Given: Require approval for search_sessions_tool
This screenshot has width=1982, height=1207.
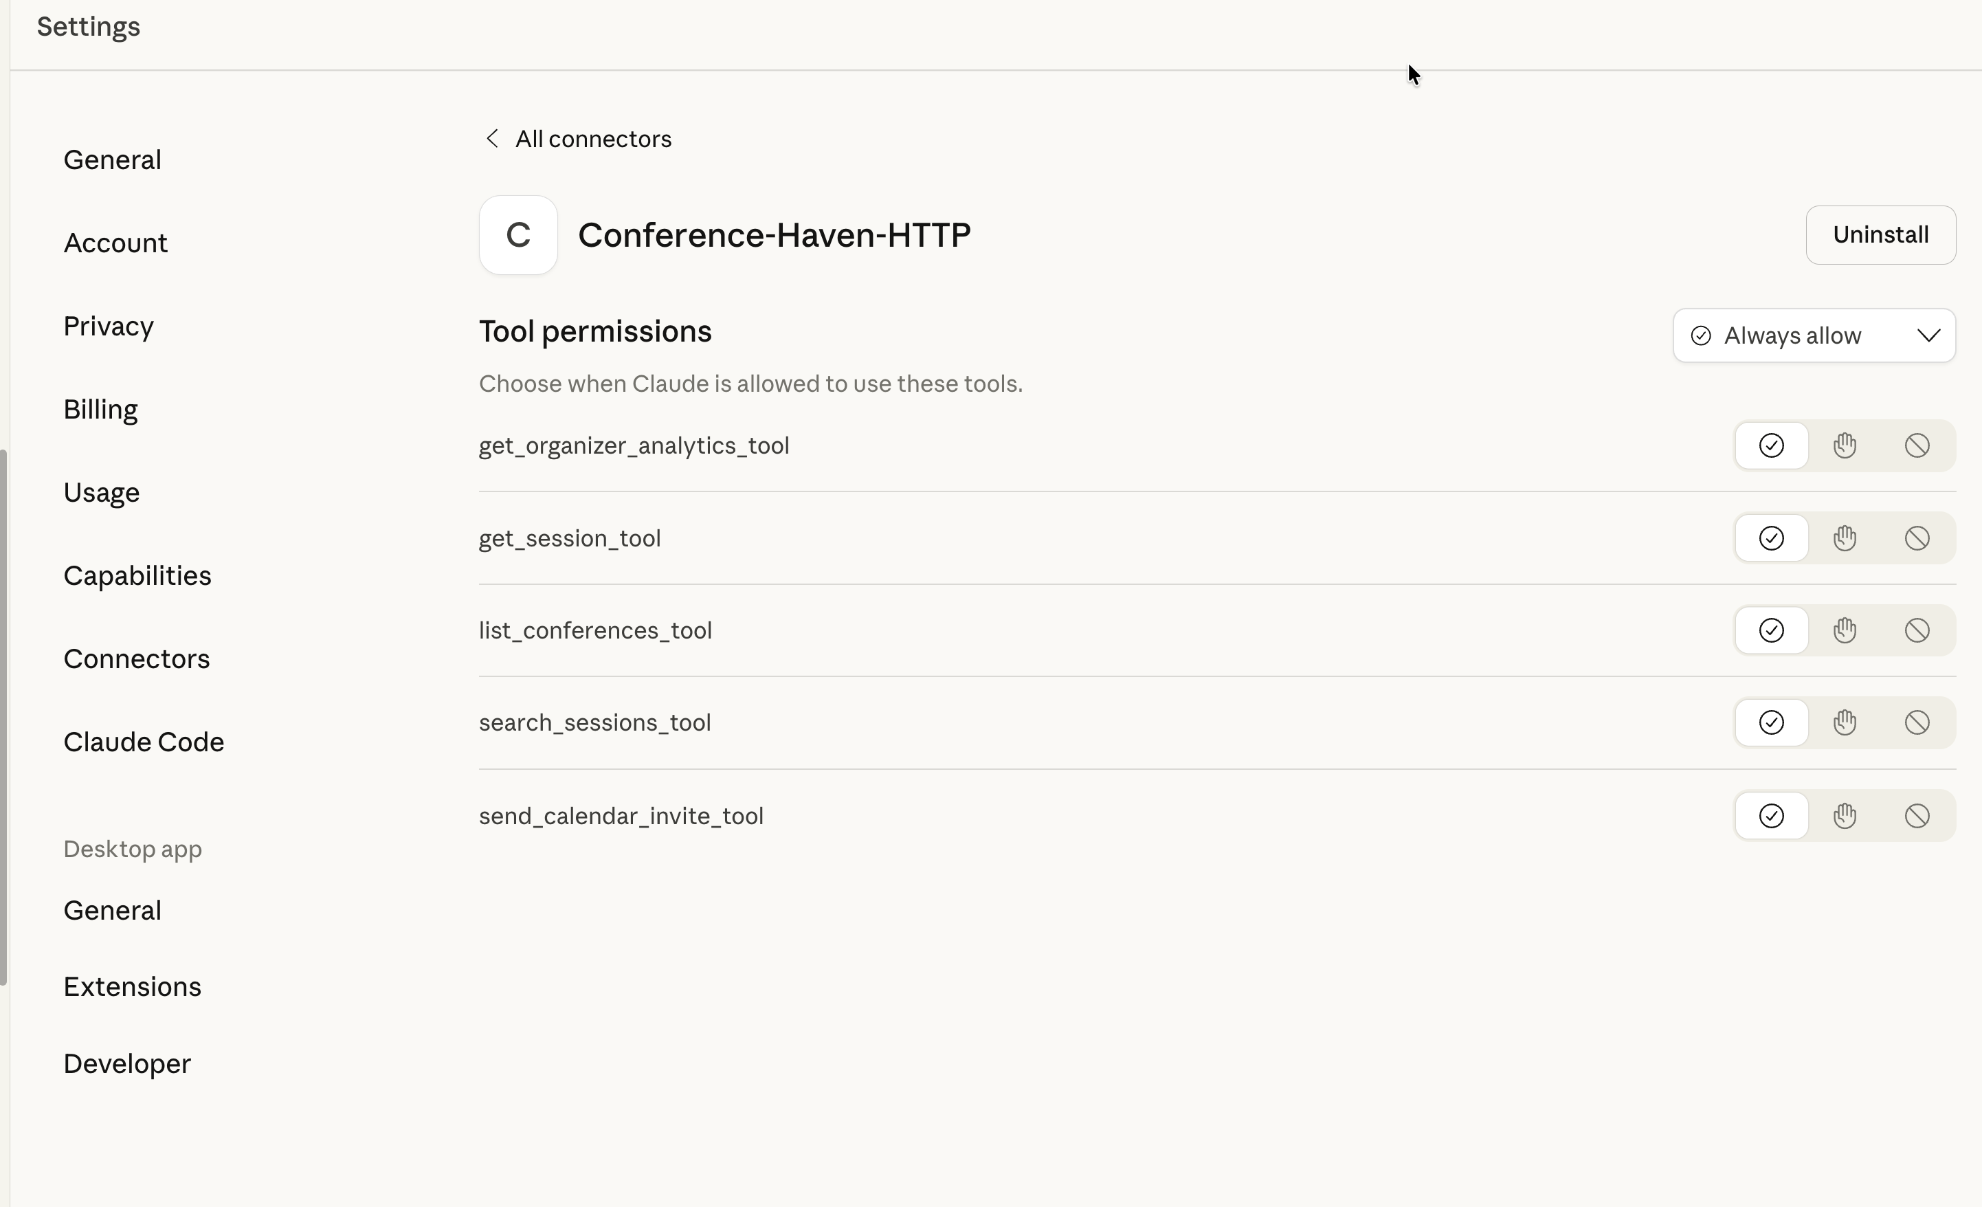Looking at the screenshot, I should coord(1845,722).
